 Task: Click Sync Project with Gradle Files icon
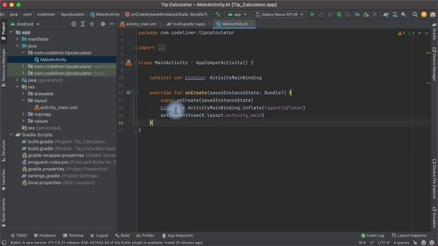coord(386,14)
